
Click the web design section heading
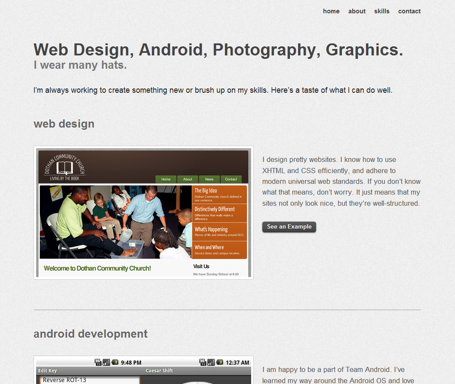64,124
